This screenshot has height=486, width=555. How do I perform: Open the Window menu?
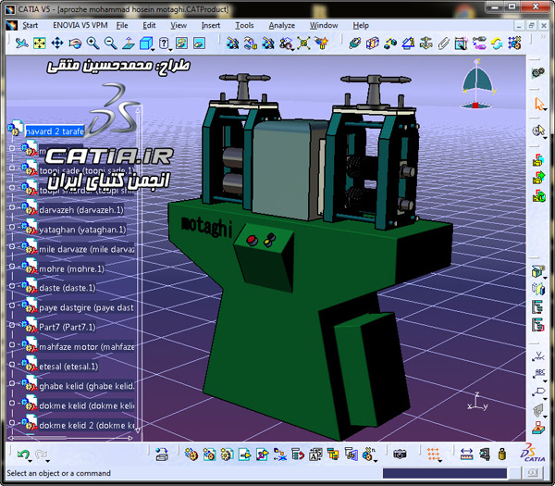pyautogui.click(x=324, y=25)
